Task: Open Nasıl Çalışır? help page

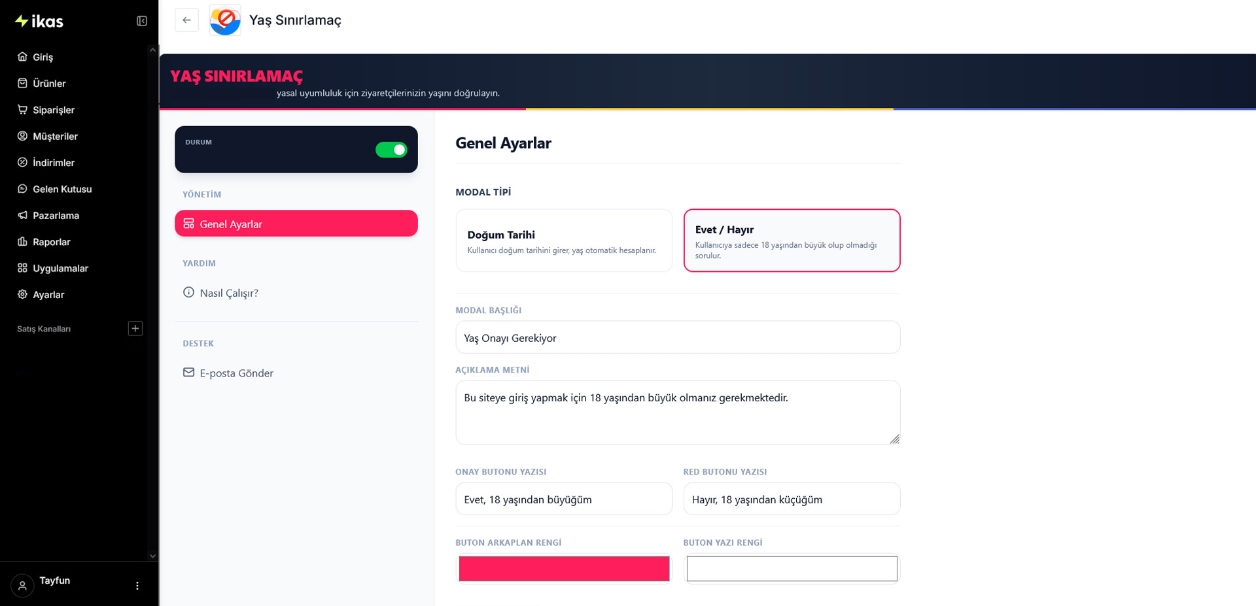Action: tap(229, 293)
